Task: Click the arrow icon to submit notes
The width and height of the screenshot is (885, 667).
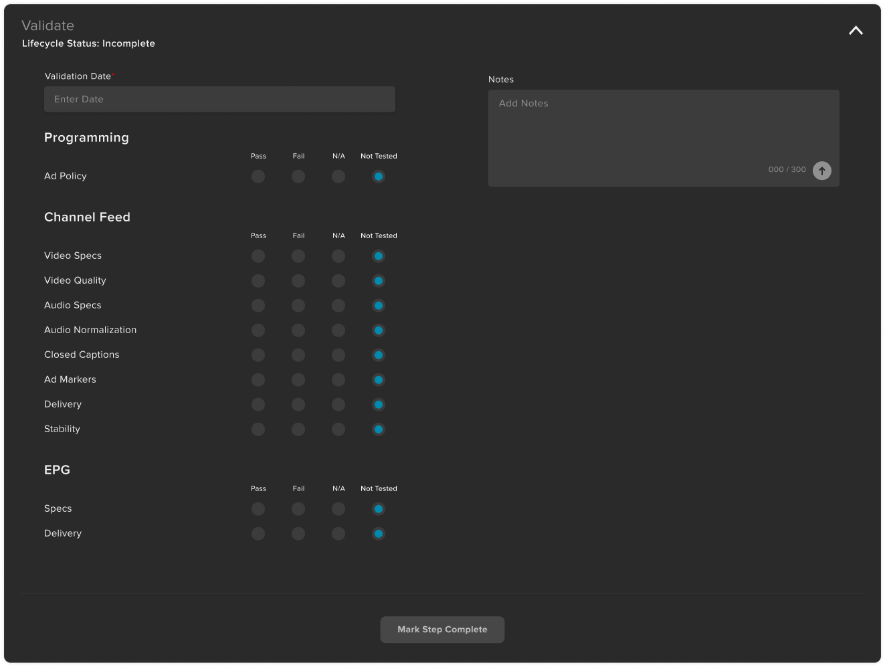Action: tap(821, 171)
